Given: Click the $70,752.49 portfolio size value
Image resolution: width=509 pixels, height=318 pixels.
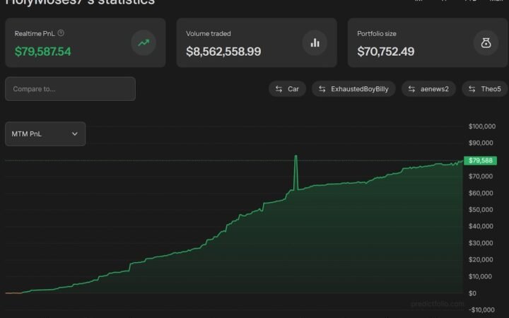Looking at the screenshot, I should coord(386,52).
